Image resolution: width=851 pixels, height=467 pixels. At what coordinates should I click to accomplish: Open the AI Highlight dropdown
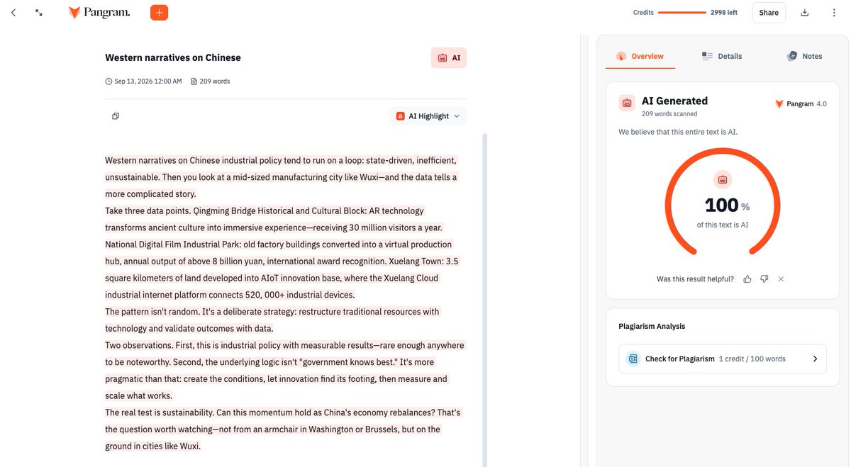click(x=428, y=116)
